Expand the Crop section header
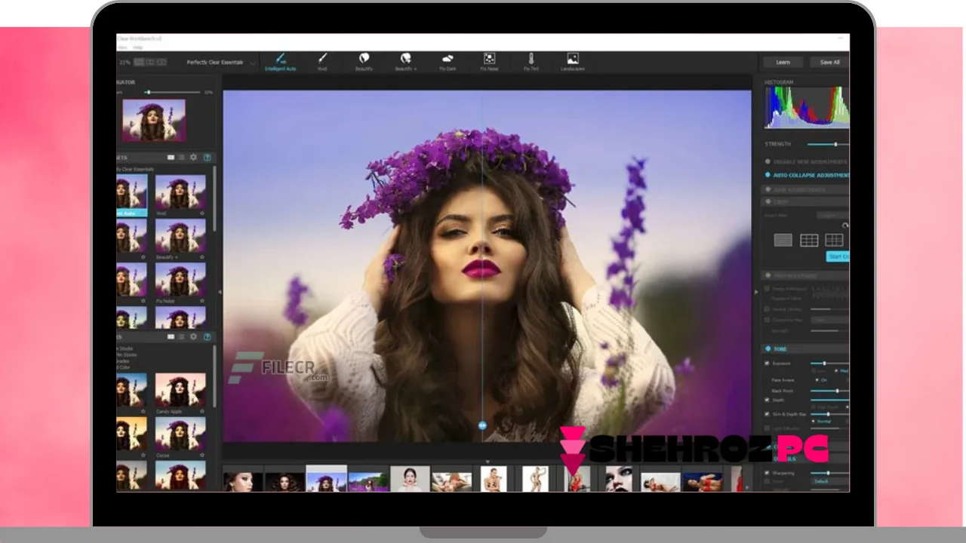 pos(806,202)
